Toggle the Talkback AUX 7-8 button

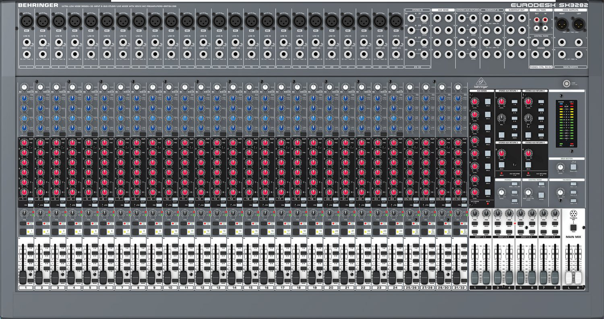point(573,200)
